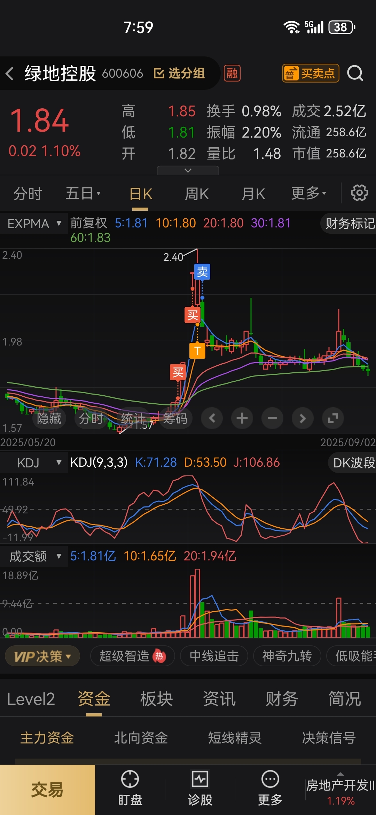376x815 pixels.
Task: Select the 超级智造 strategy chip
Action: tap(132, 656)
